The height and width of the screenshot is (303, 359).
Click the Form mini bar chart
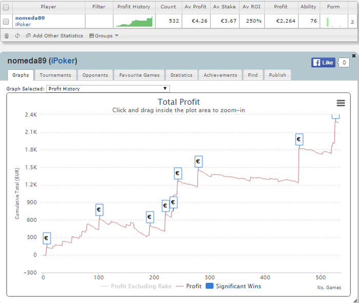(x=333, y=22)
